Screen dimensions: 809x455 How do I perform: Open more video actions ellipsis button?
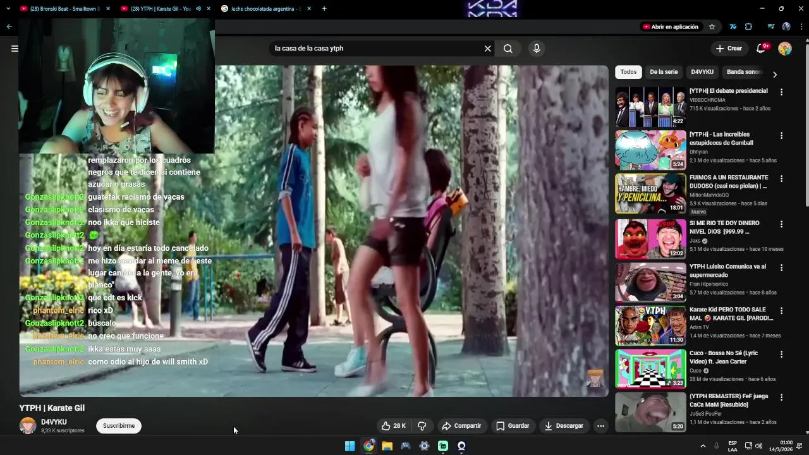pyautogui.click(x=600, y=426)
